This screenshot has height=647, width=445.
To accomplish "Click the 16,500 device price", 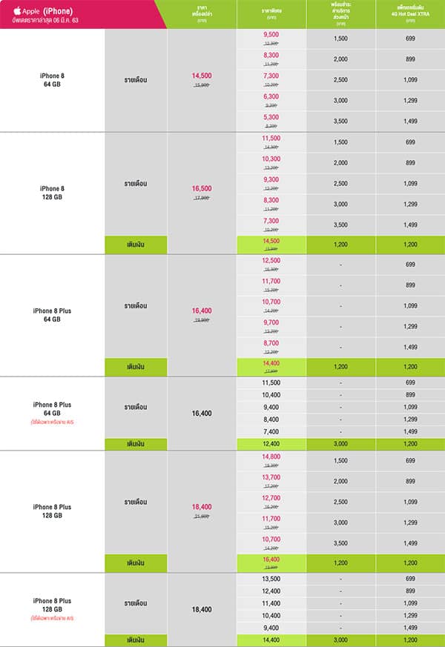I will tap(202, 188).
